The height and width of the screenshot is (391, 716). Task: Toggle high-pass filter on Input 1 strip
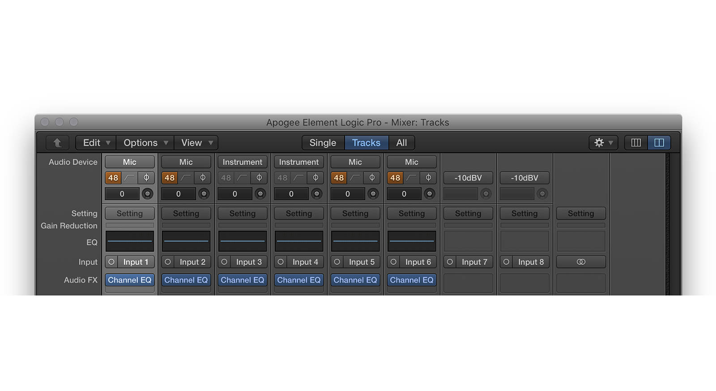click(x=130, y=178)
